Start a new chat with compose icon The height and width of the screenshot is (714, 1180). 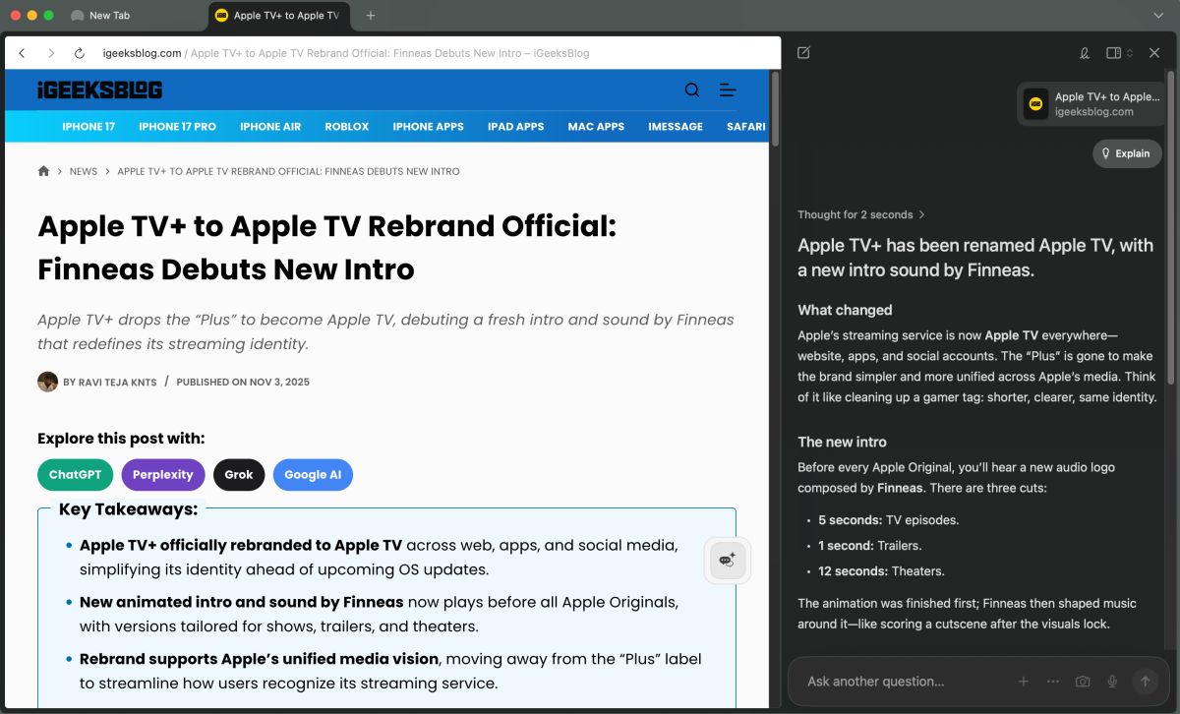click(x=803, y=53)
